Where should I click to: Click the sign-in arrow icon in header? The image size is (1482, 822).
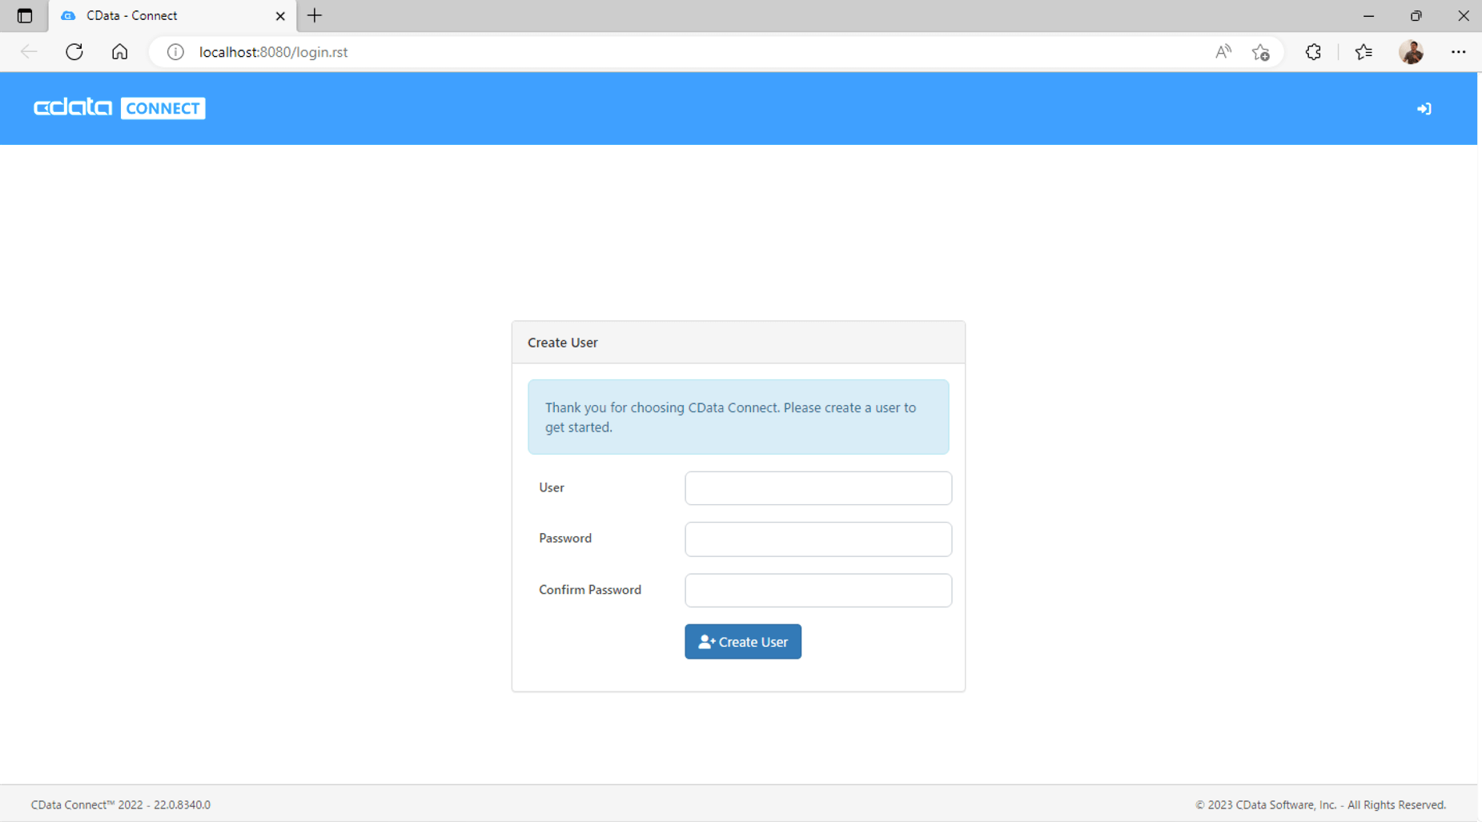(1424, 109)
